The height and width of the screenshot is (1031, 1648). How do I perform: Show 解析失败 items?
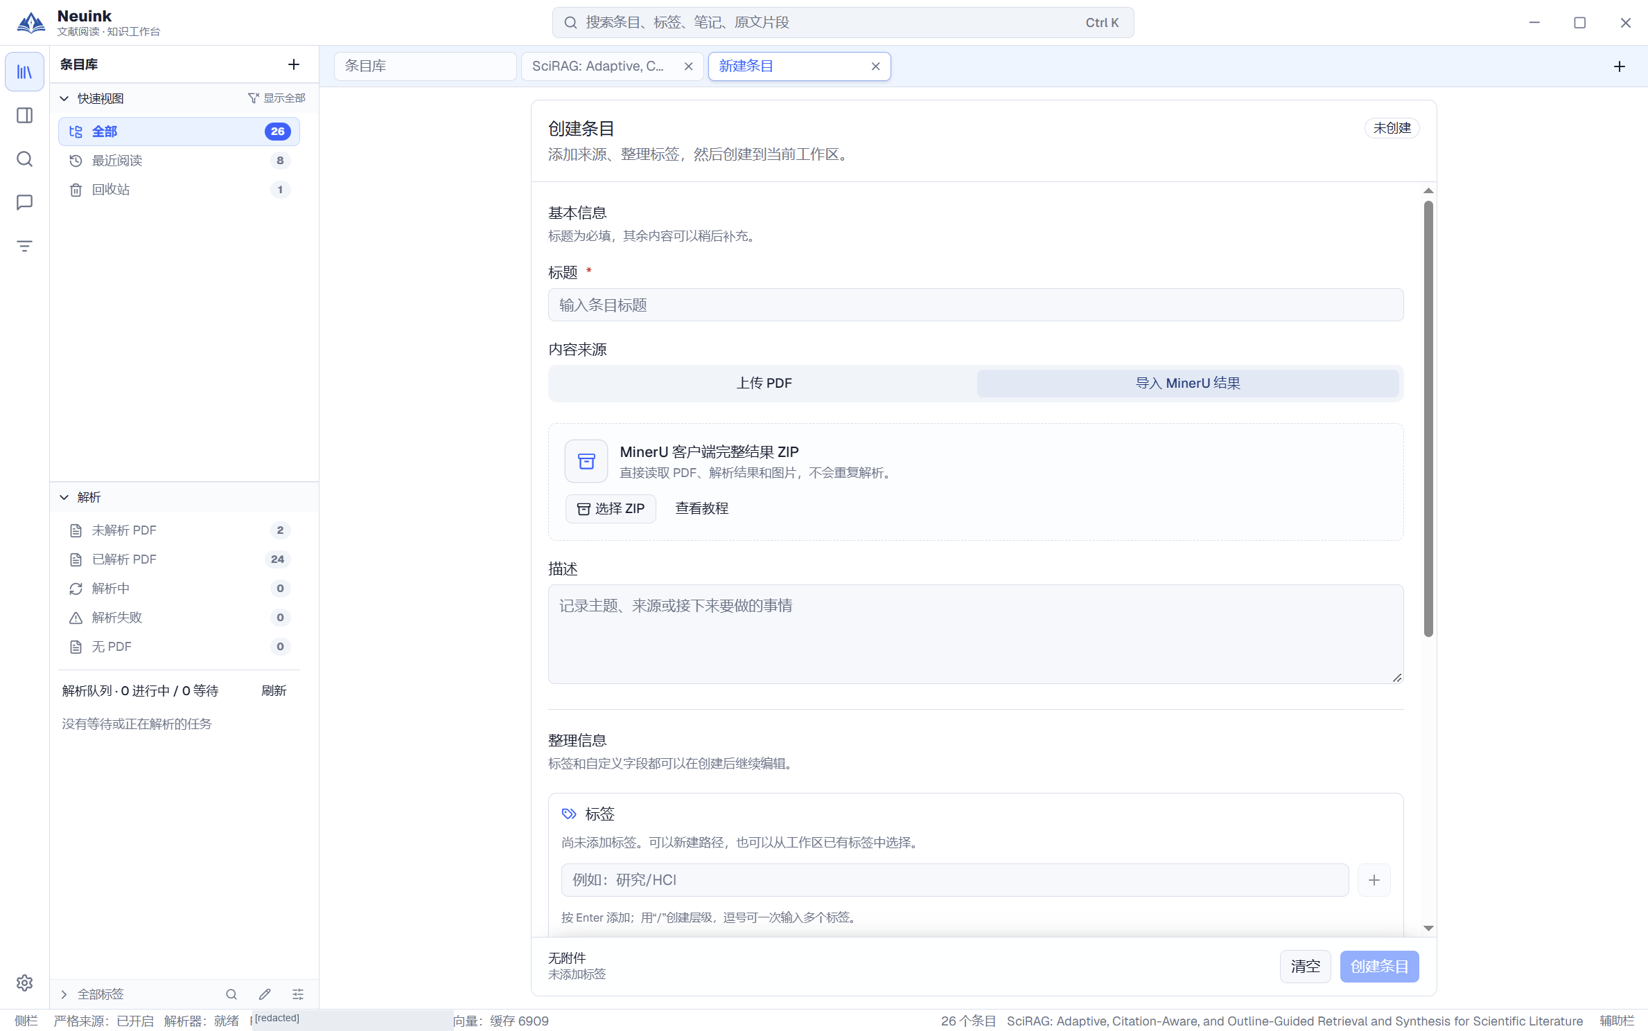[x=179, y=618]
